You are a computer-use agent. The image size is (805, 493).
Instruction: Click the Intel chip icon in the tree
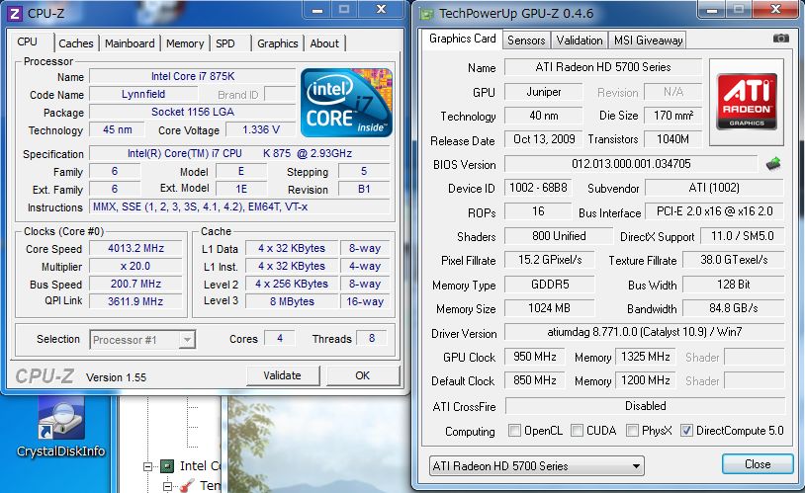(167, 465)
